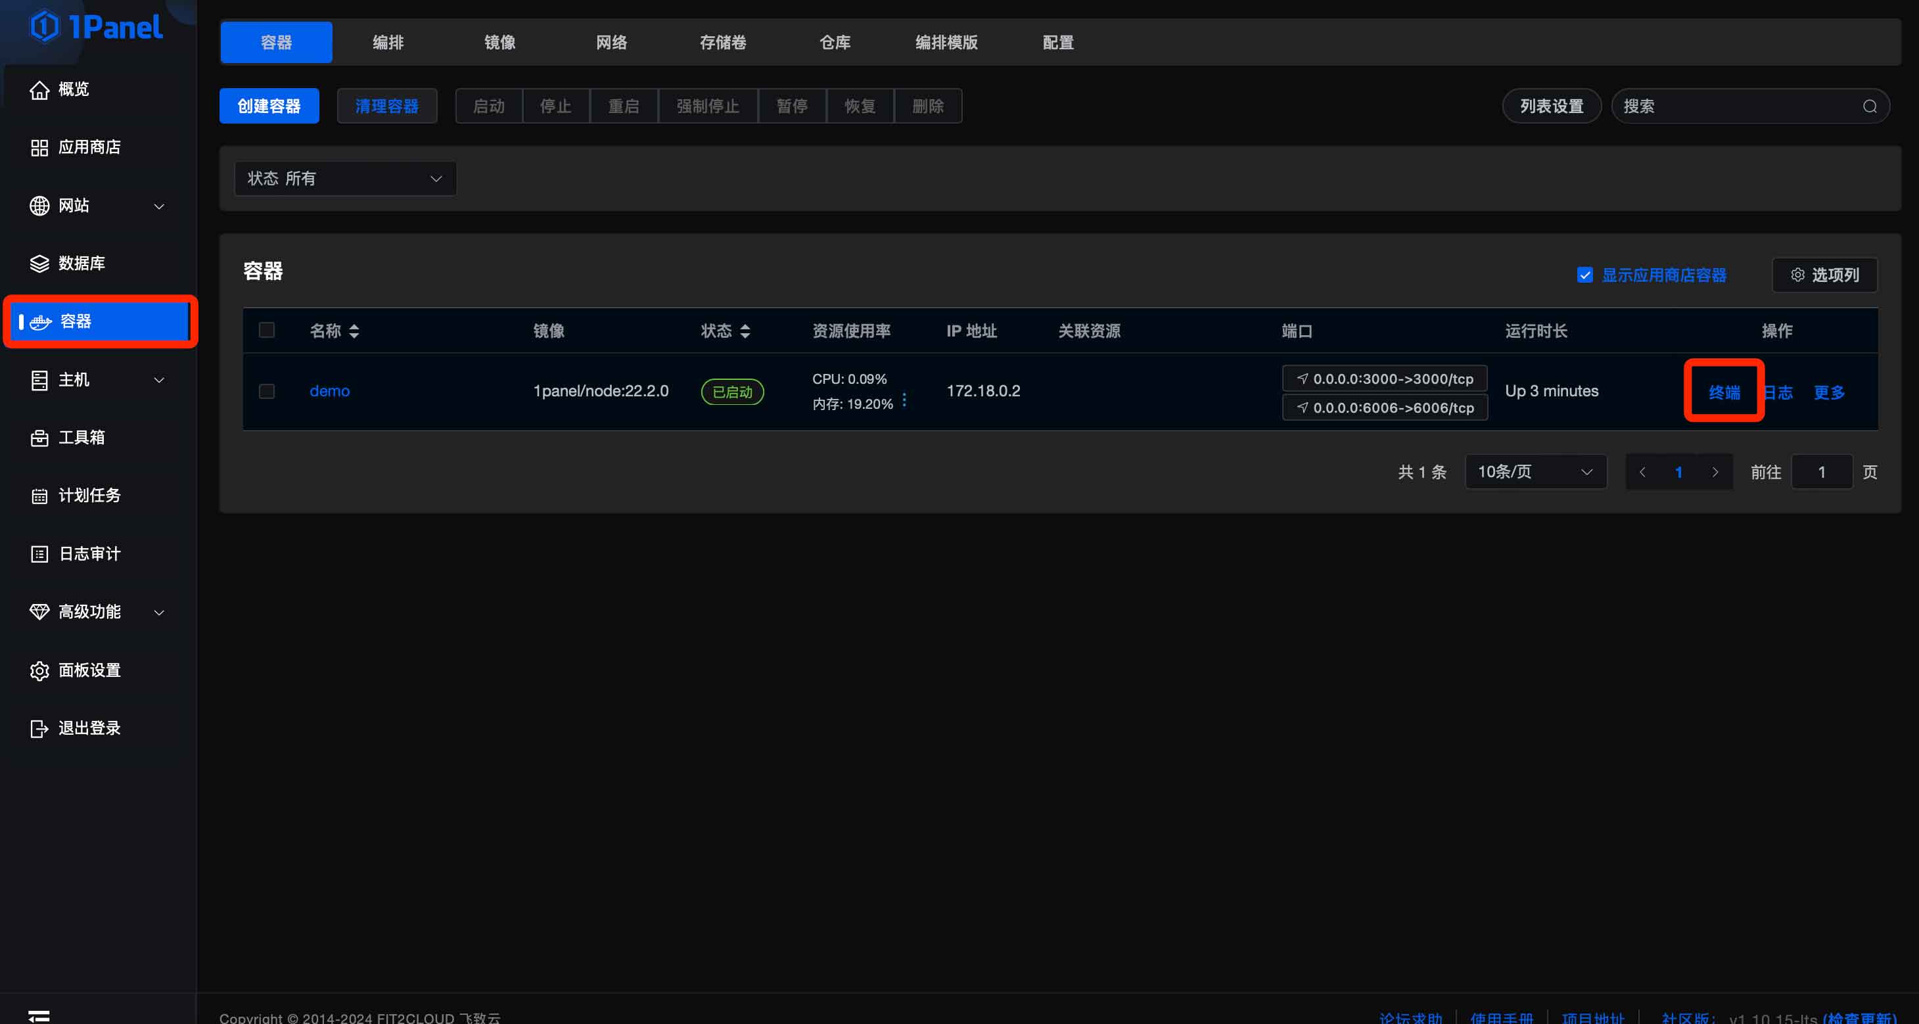The width and height of the screenshot is (1919, 1024).
Task: Click the 面板设置 gear icon
Action: pos(39,671)
